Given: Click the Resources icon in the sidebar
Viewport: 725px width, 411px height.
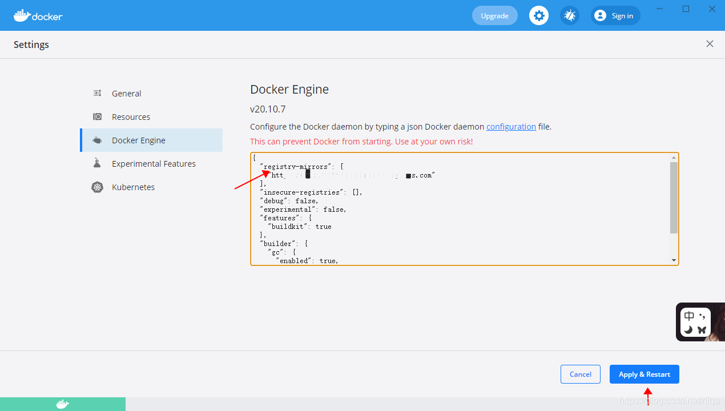Looking at the screenshot, I should 97,116.
